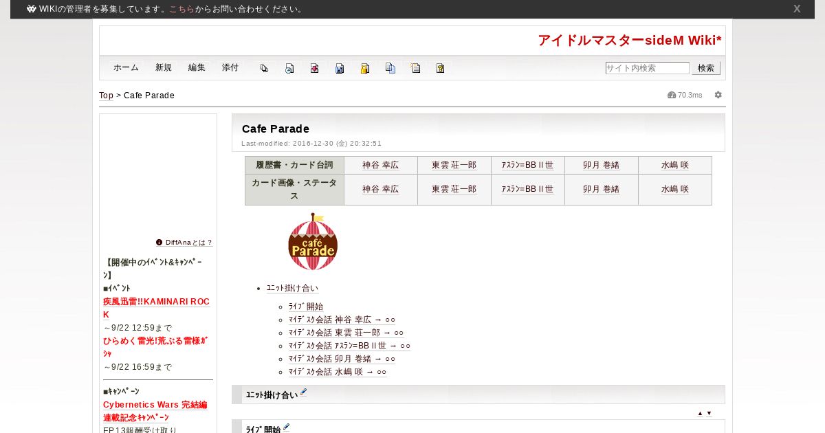
Task: Open ひらめく雷光!荒ぶる雷様ｶﾞｼｬ link
Action: pos(155,347)
